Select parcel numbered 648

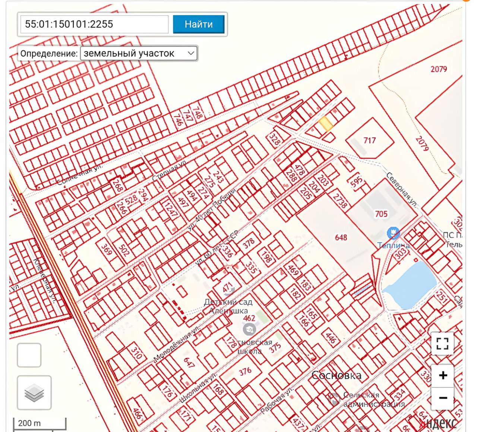coord(341,237)
